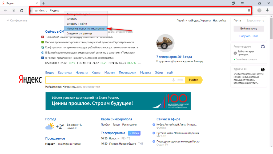Open Карта Симферополя heading link
The width and height of the screenshot is (273, 154).
[116, 119]
